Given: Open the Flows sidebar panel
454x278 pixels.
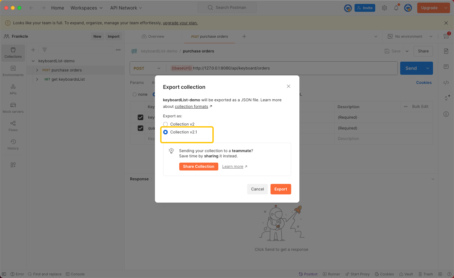Looking at the screenshot, I should click(x=13, y=126).
